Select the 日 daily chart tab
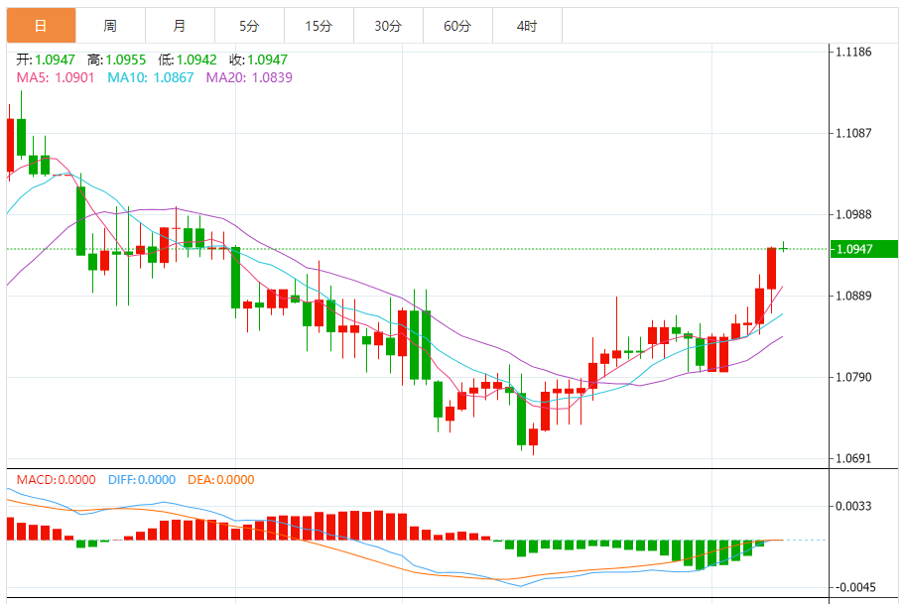The width and height of the screenshot is (903, 604). click(x=41, y=26)
